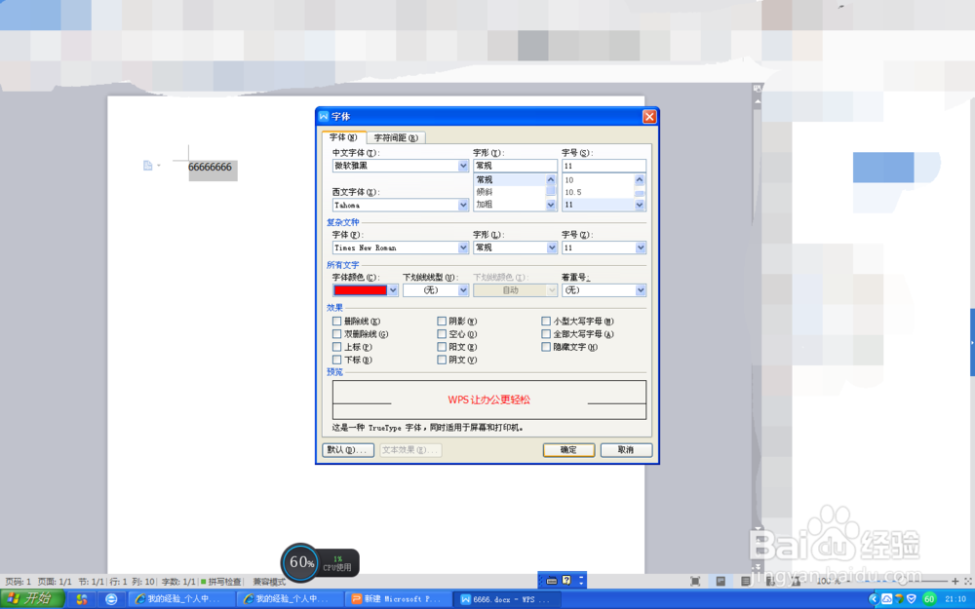
Task: Click the 字数: 1/1 status bar entry
Action: tap(178, 582)
